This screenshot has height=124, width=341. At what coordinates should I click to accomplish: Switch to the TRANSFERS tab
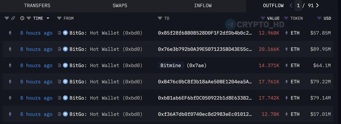37,6
